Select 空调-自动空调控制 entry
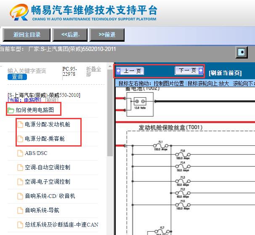Screen dimensions: 255x235 point(47,168)
